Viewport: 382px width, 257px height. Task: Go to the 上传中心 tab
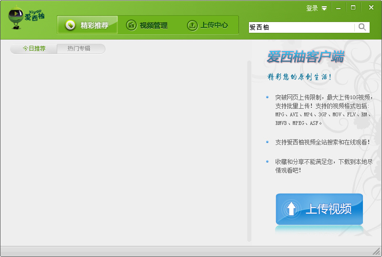[207, 25]
